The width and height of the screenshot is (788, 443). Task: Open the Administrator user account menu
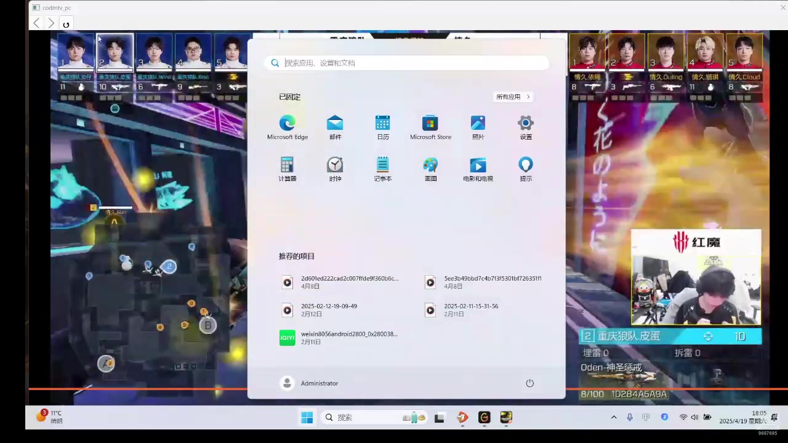(x=310, y=383)
